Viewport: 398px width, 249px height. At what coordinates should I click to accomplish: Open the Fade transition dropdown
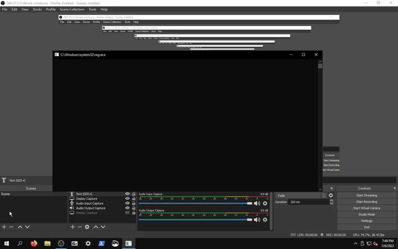click(x=301, y=195)
